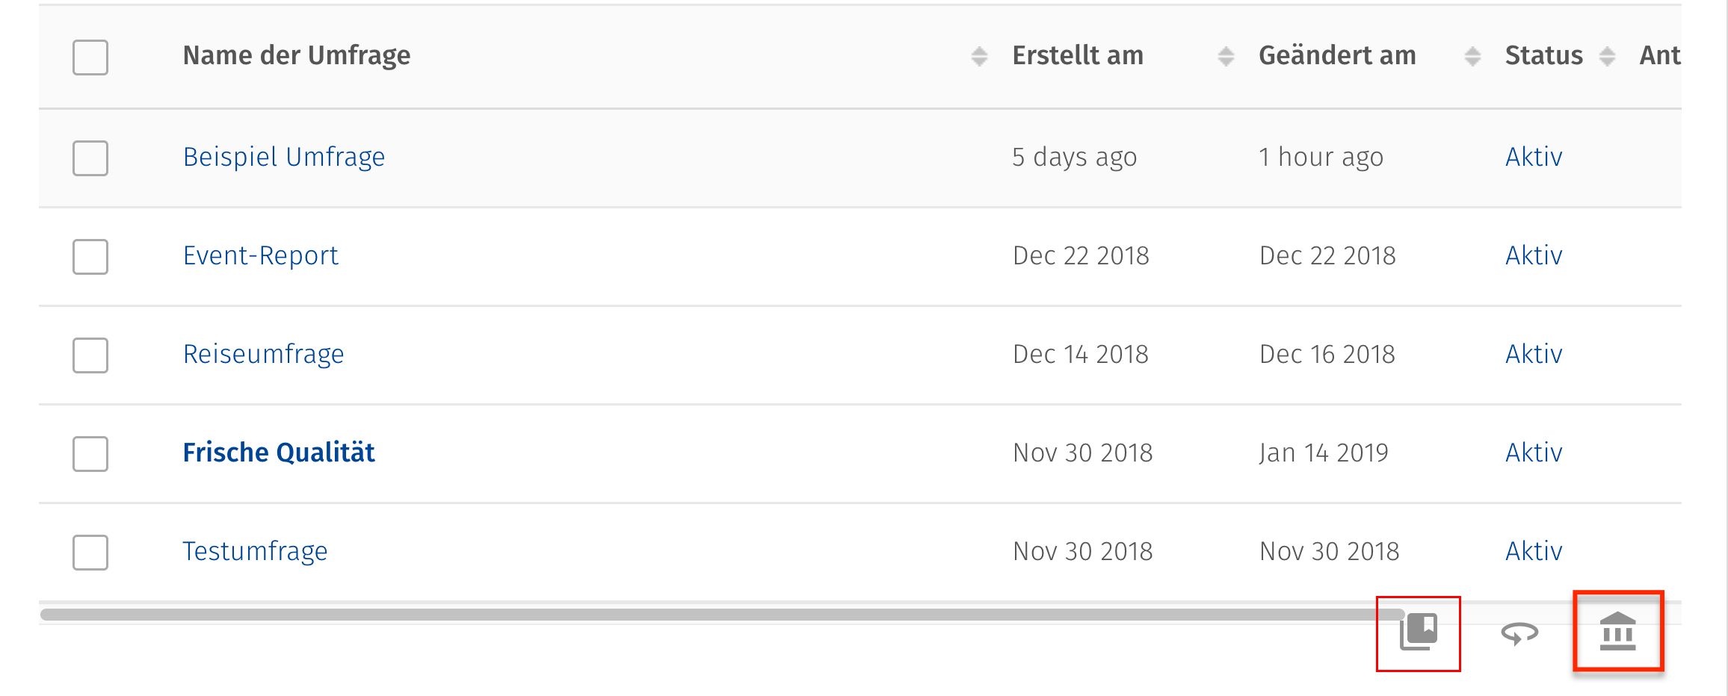Click sort arrows beside Erstellt am
Viewport: 1728px width, 696px height.
click(1225, 55)
